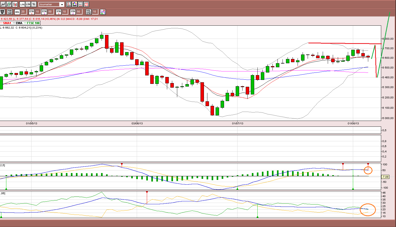Edit the EMA 2 period field
Image resolution: width=396 pixels, height=227 pixels.
[x=50, y=12]
